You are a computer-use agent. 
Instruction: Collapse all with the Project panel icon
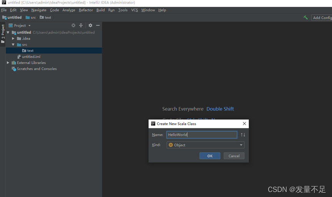click(81, 25)
